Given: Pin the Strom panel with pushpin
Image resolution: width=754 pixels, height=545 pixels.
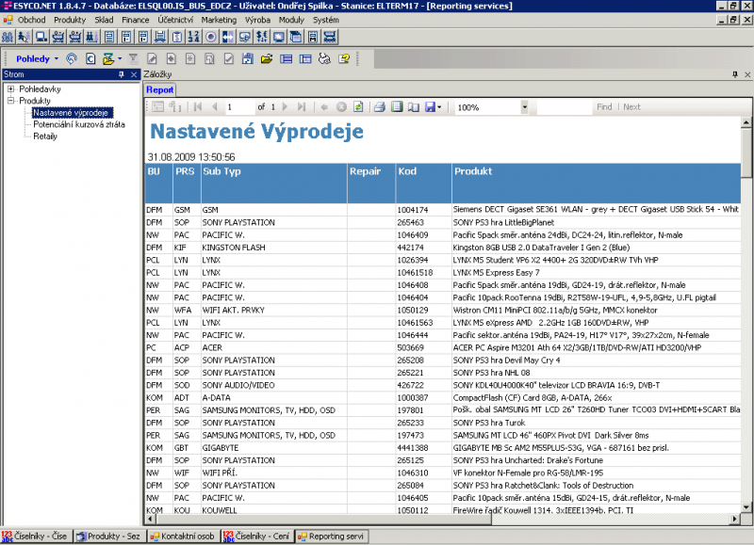Looking at the screenshot, I should coord(121,74).
